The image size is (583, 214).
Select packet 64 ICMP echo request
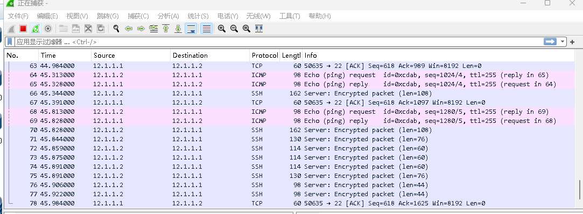coord(290,75)
